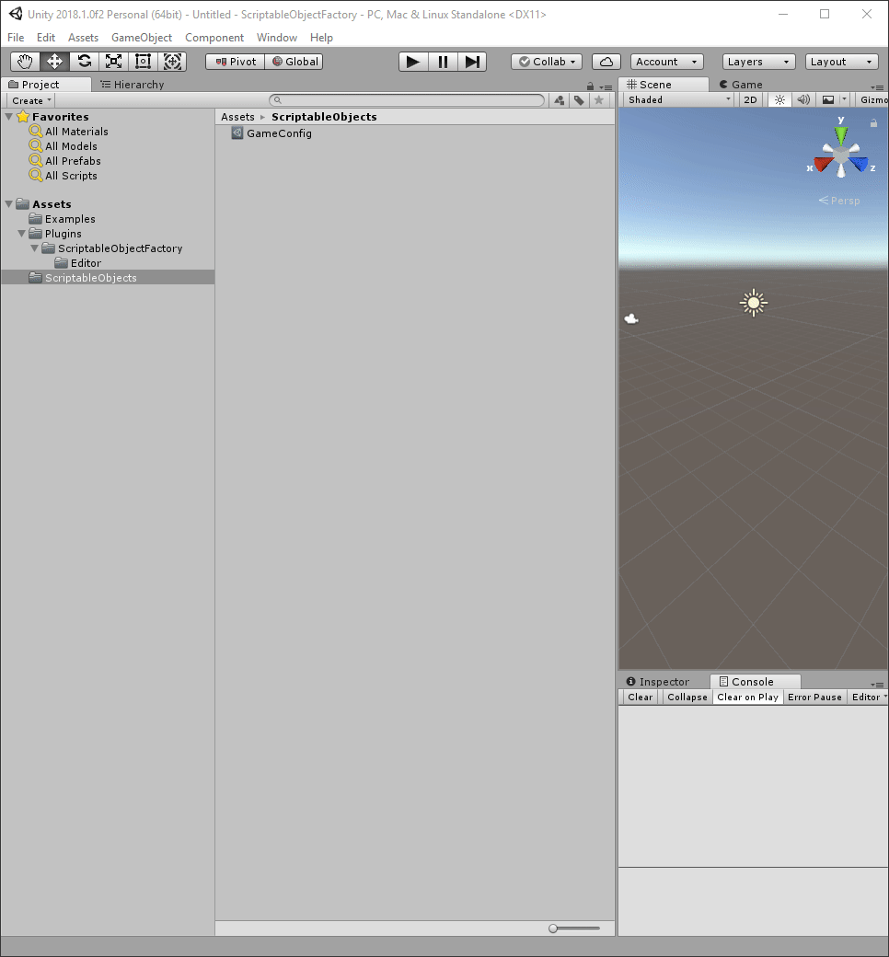Open the Create dropdown in Project
Screen dimensions: 889x957
pos(30,100)
